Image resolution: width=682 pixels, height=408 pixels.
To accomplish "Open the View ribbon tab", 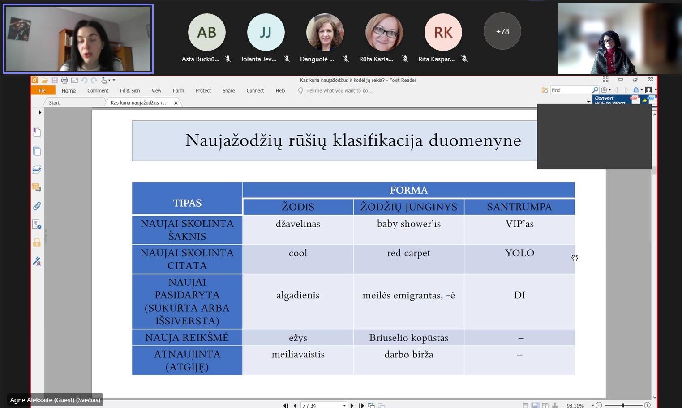I will [x=156, y=90].
